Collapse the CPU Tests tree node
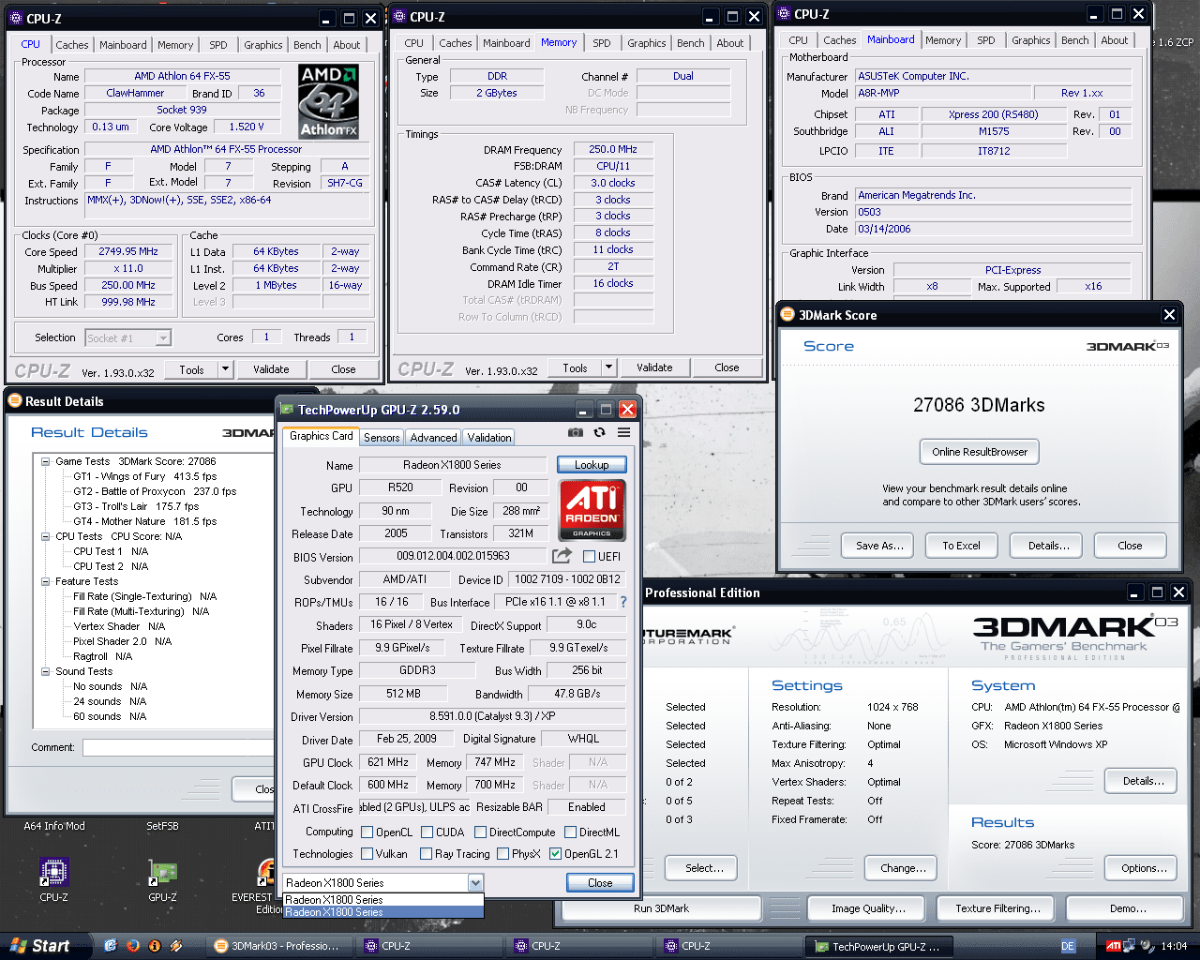The width and height of the screenshot is (1200, 960). (x=45, y=536)
